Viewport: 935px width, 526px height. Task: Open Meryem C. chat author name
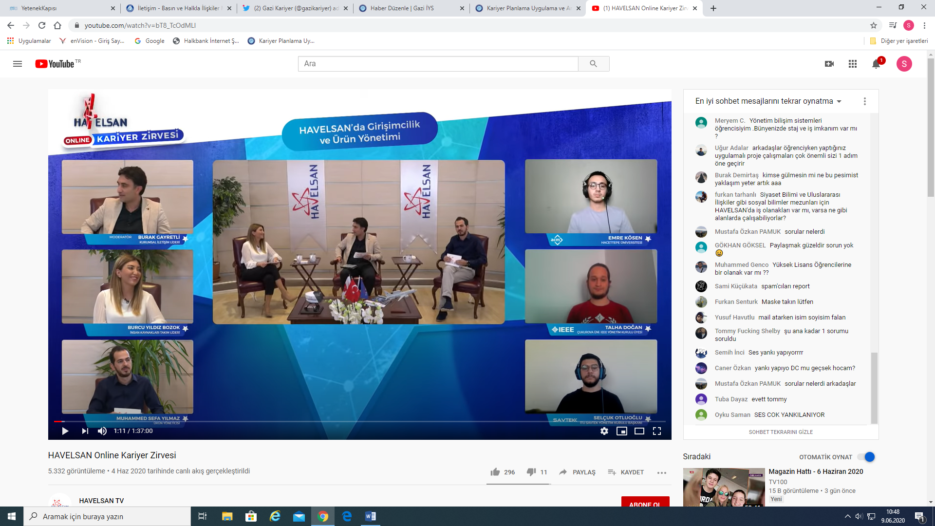pyautogui.click(x=730, y=121)
